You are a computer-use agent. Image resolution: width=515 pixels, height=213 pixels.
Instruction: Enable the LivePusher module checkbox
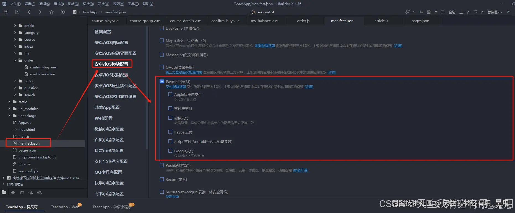coord(162,28)
